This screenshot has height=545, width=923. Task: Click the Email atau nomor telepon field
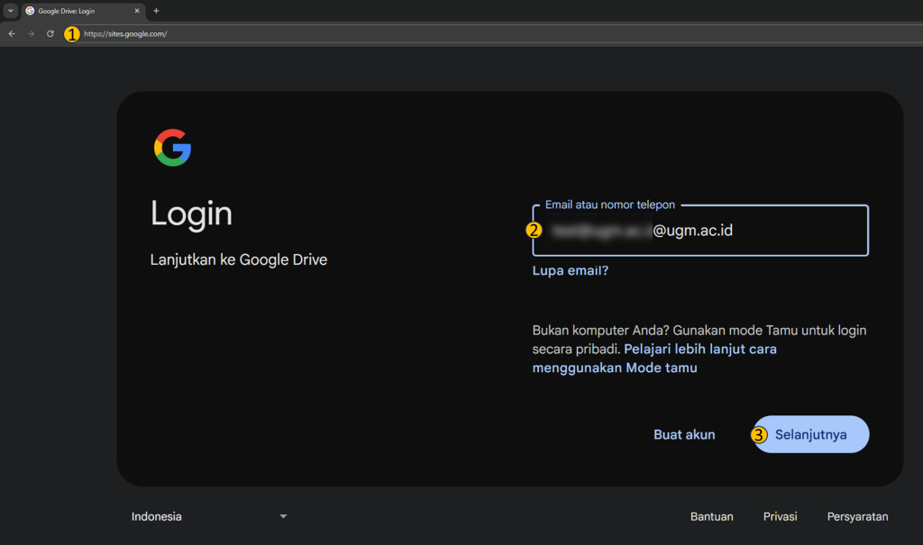tap(699, 230)
